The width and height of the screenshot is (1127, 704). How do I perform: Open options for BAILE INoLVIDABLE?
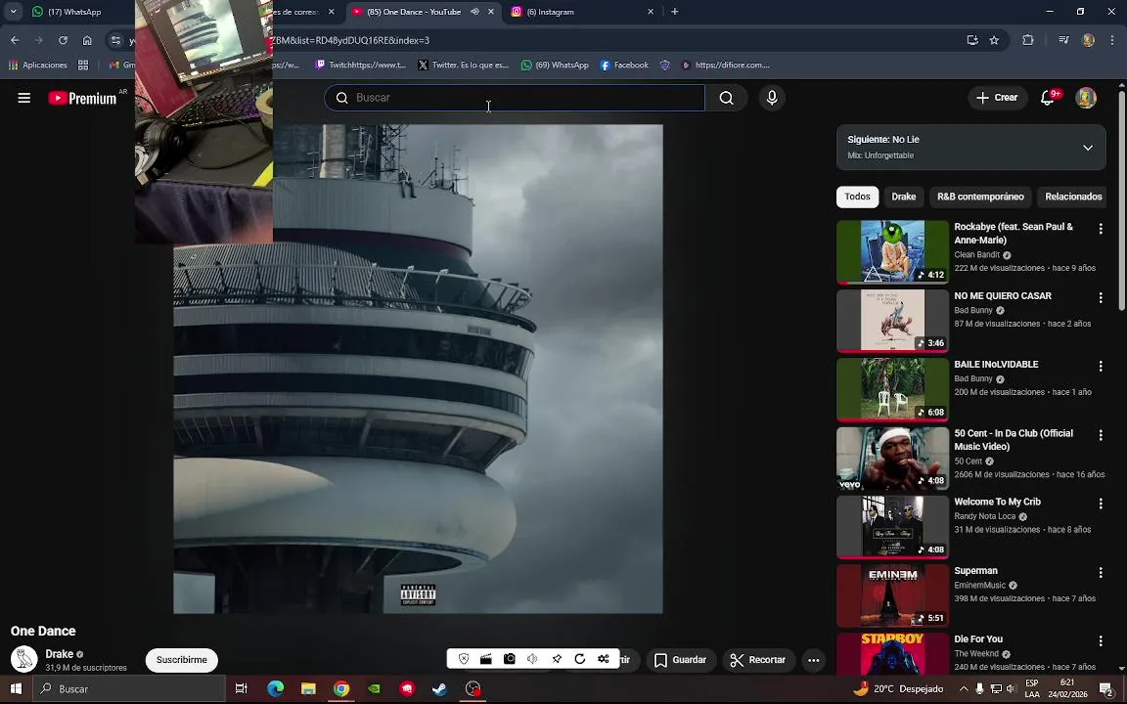tap(1101, 367)
